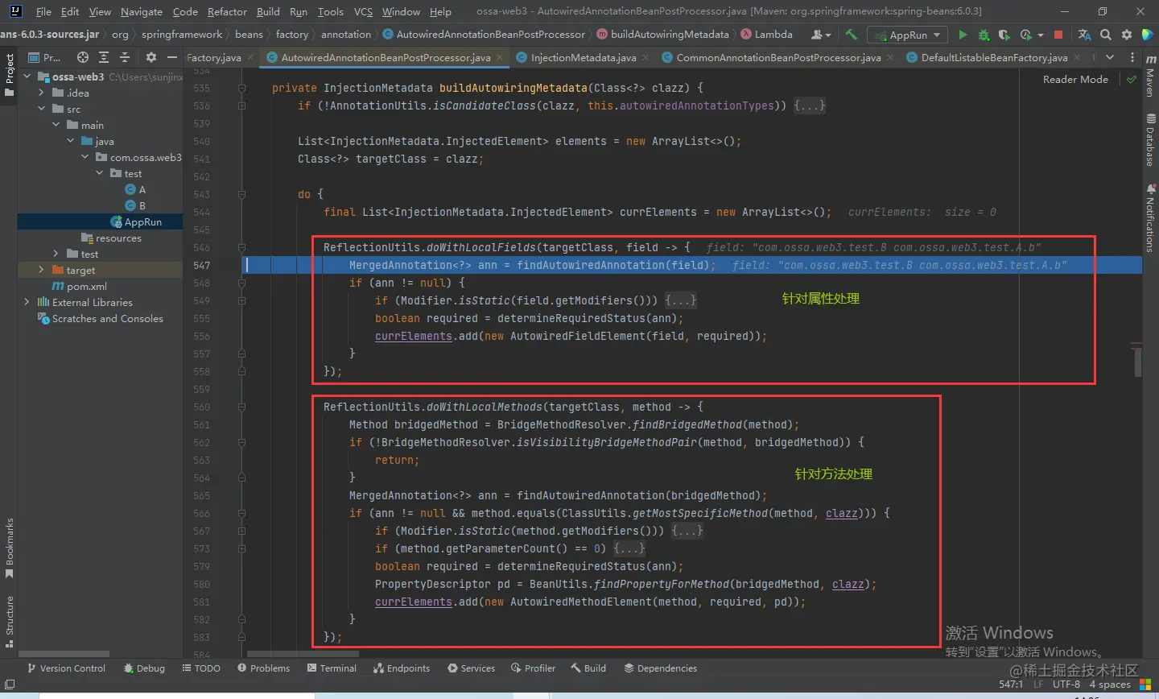Expand External Libraries node
The height and width of the screenshot is (699, 1159).
27,302
